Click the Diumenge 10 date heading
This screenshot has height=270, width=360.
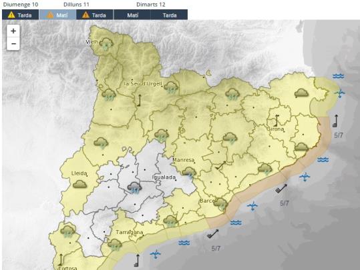[x=21, y=5]
